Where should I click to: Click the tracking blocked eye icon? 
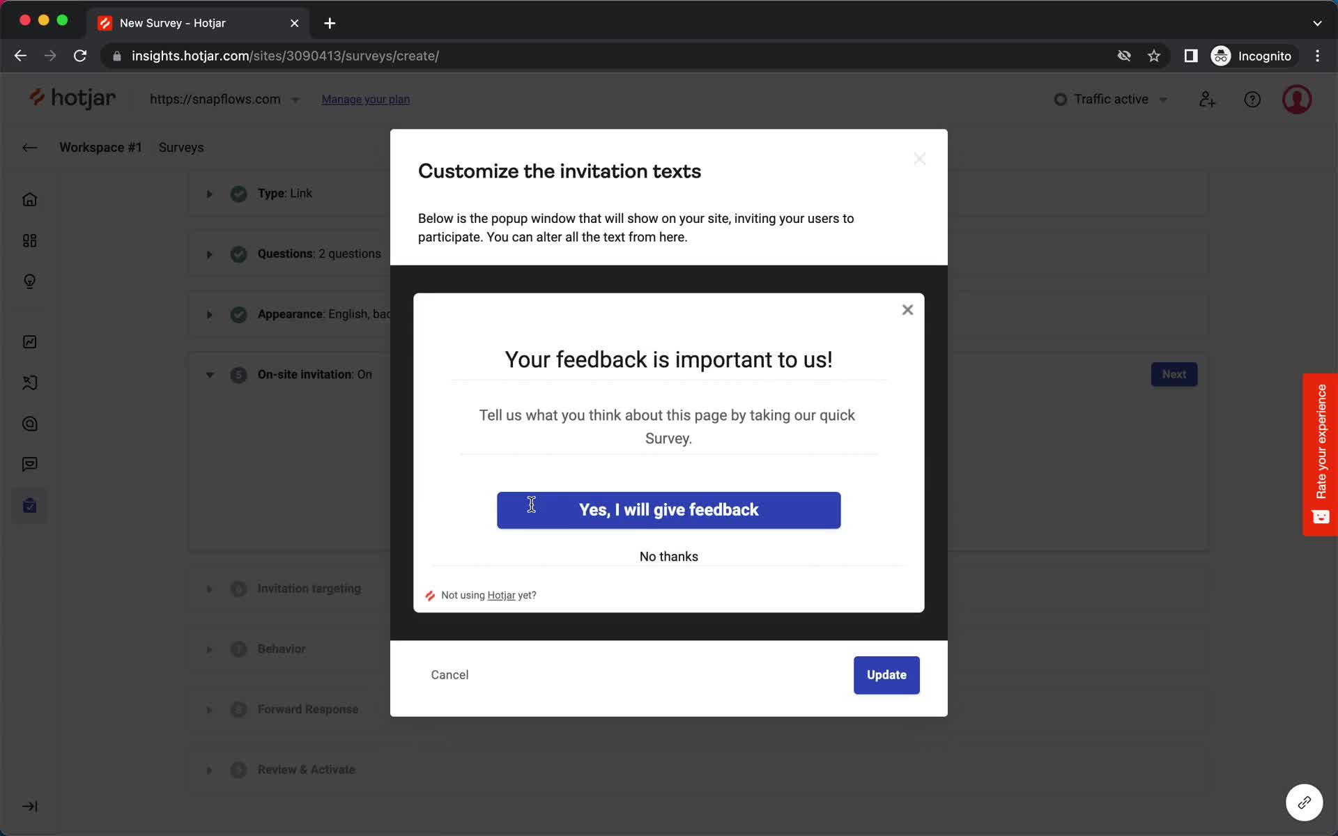tap(1124, 56)
